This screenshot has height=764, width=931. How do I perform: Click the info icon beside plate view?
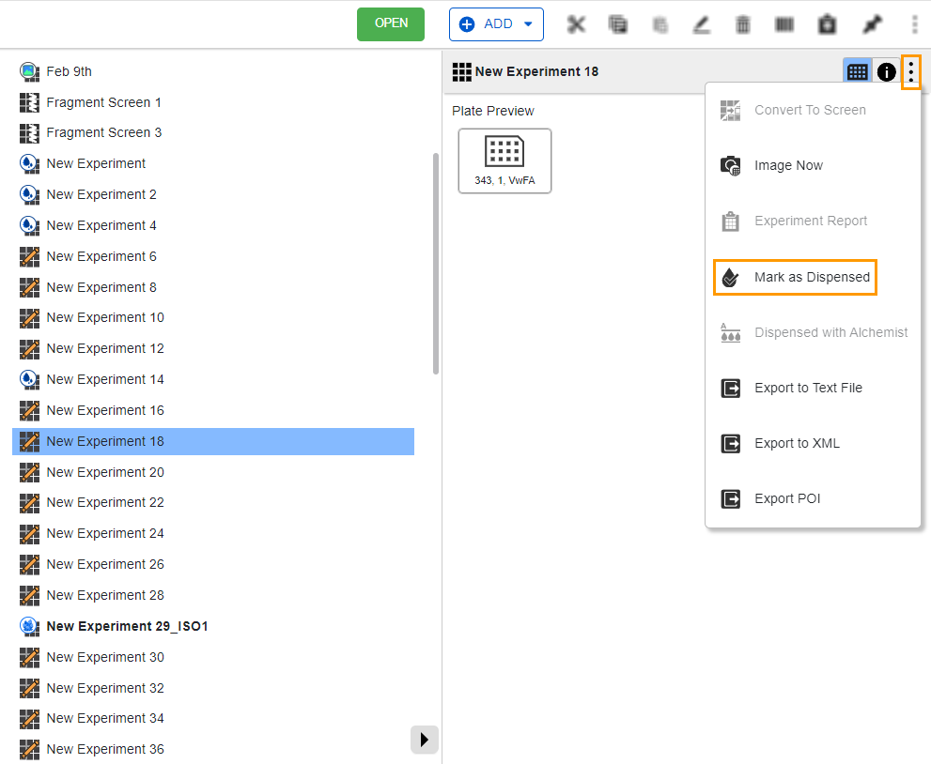click(886, 71)
